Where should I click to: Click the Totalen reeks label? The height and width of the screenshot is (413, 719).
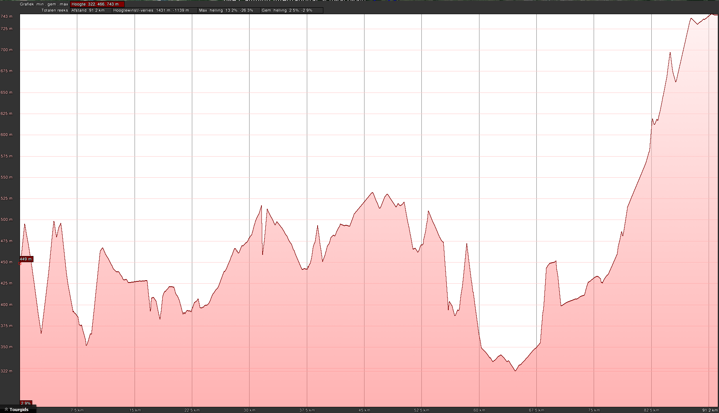point(55,10)
